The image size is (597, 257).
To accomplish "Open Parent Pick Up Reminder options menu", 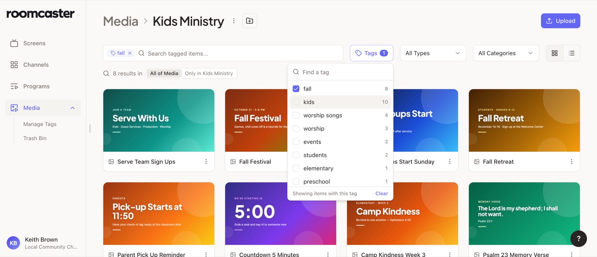I will (206, 254).
